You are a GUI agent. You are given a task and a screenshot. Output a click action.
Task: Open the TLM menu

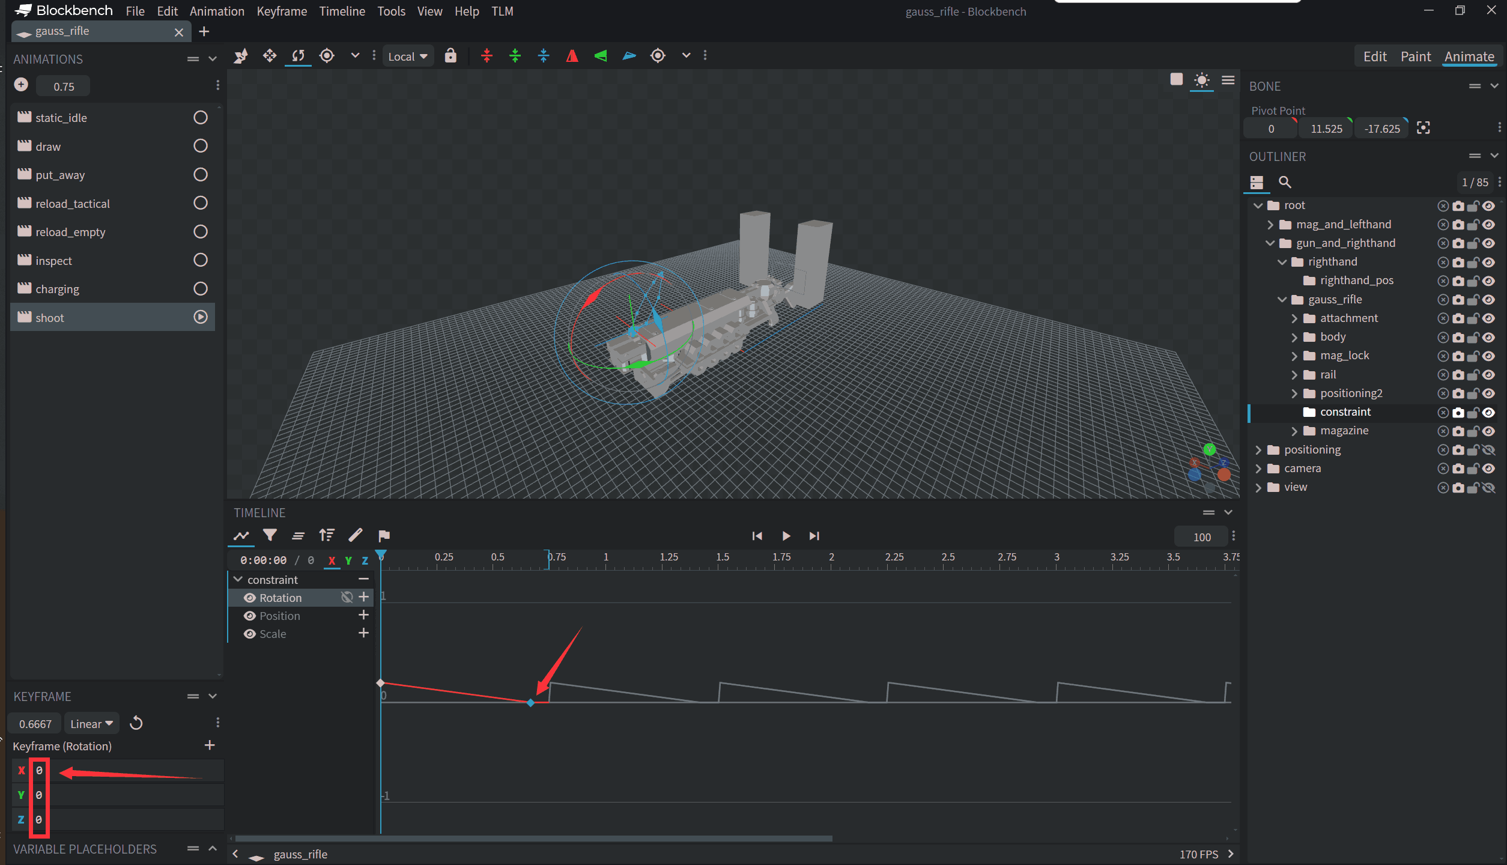point(502,11)
